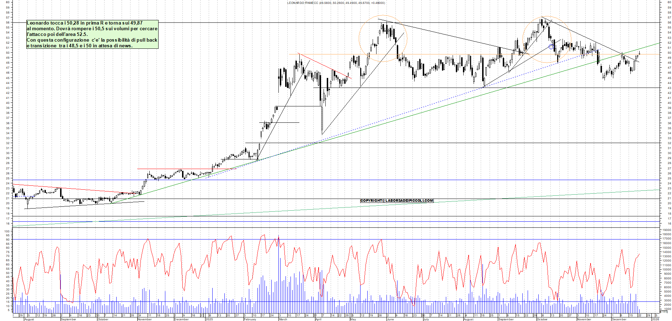Click the small blue circle marker on candles
The image size is (672, 321).
click(x=551, y=47)
